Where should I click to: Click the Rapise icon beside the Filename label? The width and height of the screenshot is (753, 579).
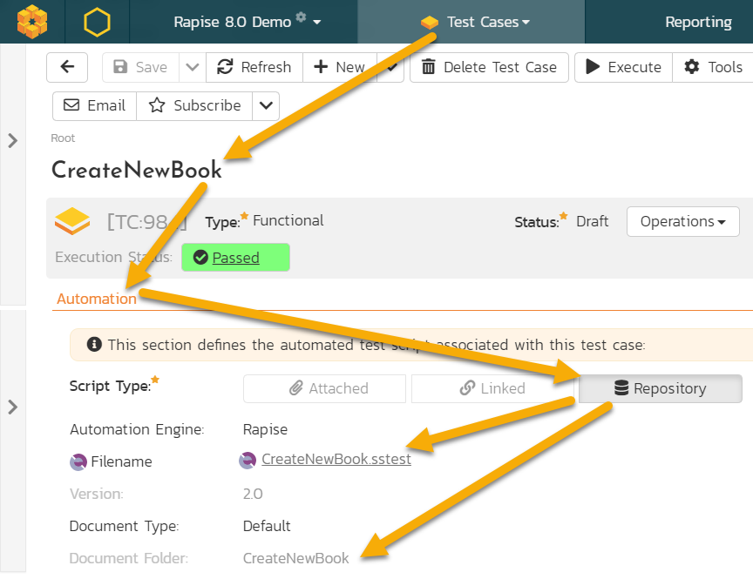[x=78, y=462]
